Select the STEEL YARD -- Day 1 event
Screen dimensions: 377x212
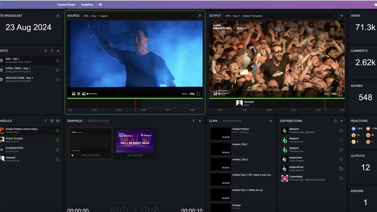[30, 70]
